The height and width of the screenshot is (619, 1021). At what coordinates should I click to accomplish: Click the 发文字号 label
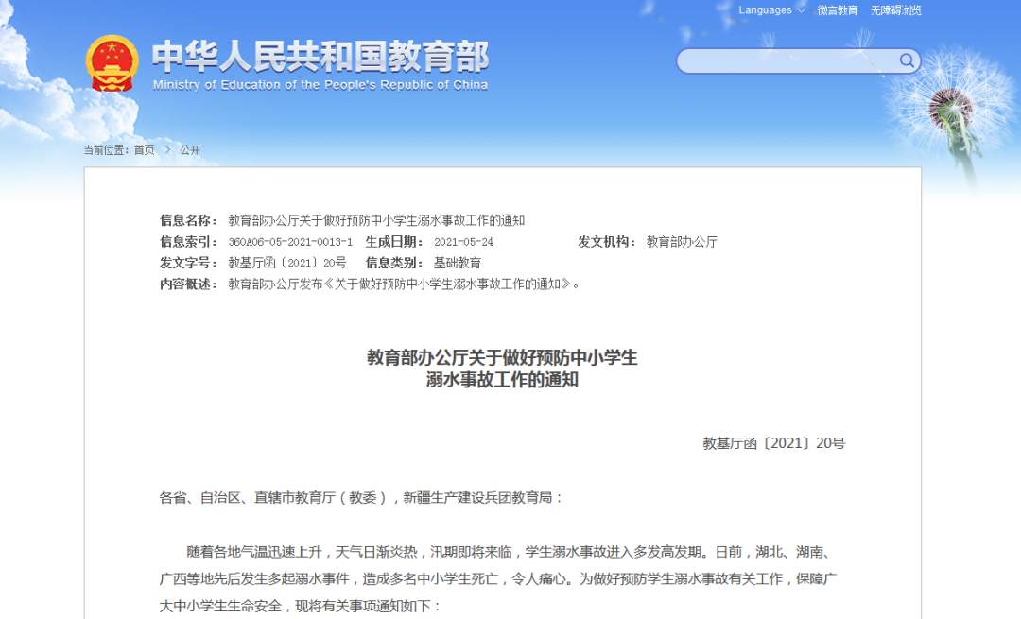coord(189,263)
